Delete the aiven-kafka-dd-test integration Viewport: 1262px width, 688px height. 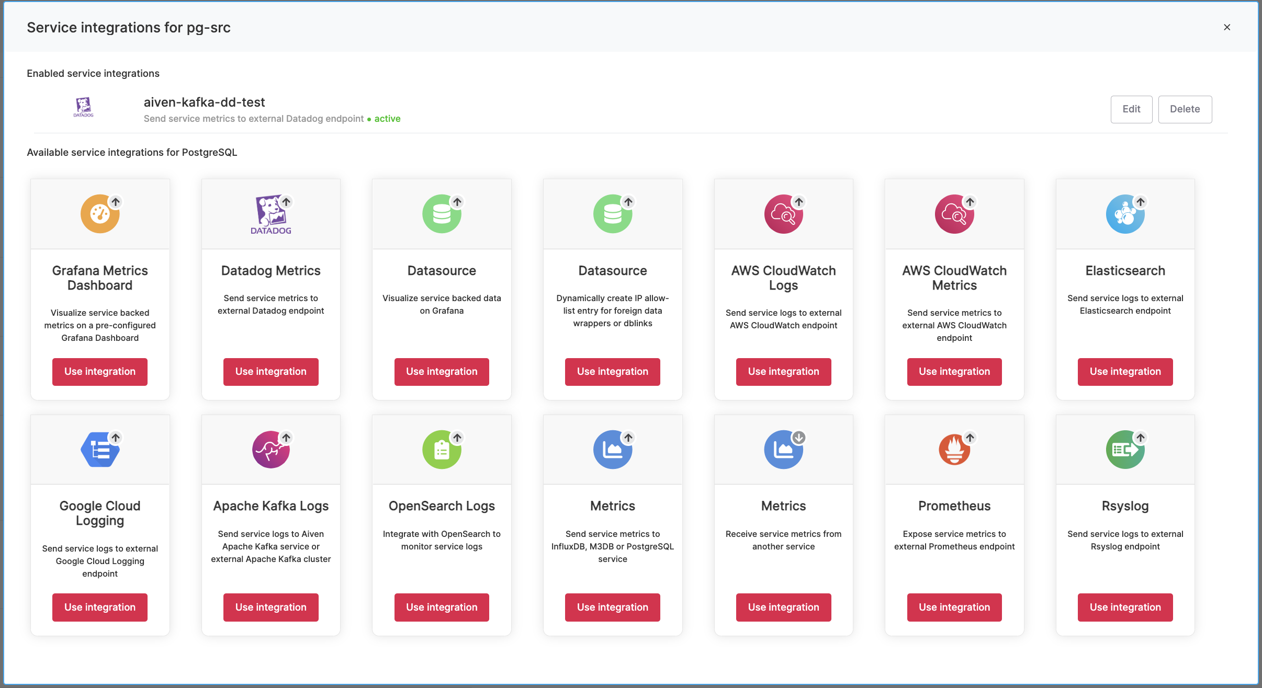(1185, 109)
